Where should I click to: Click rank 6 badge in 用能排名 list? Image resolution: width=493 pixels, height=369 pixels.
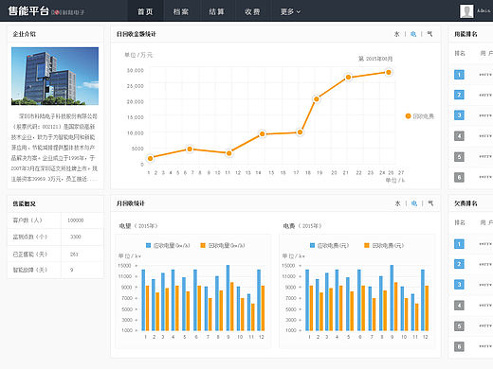(459, 177)
